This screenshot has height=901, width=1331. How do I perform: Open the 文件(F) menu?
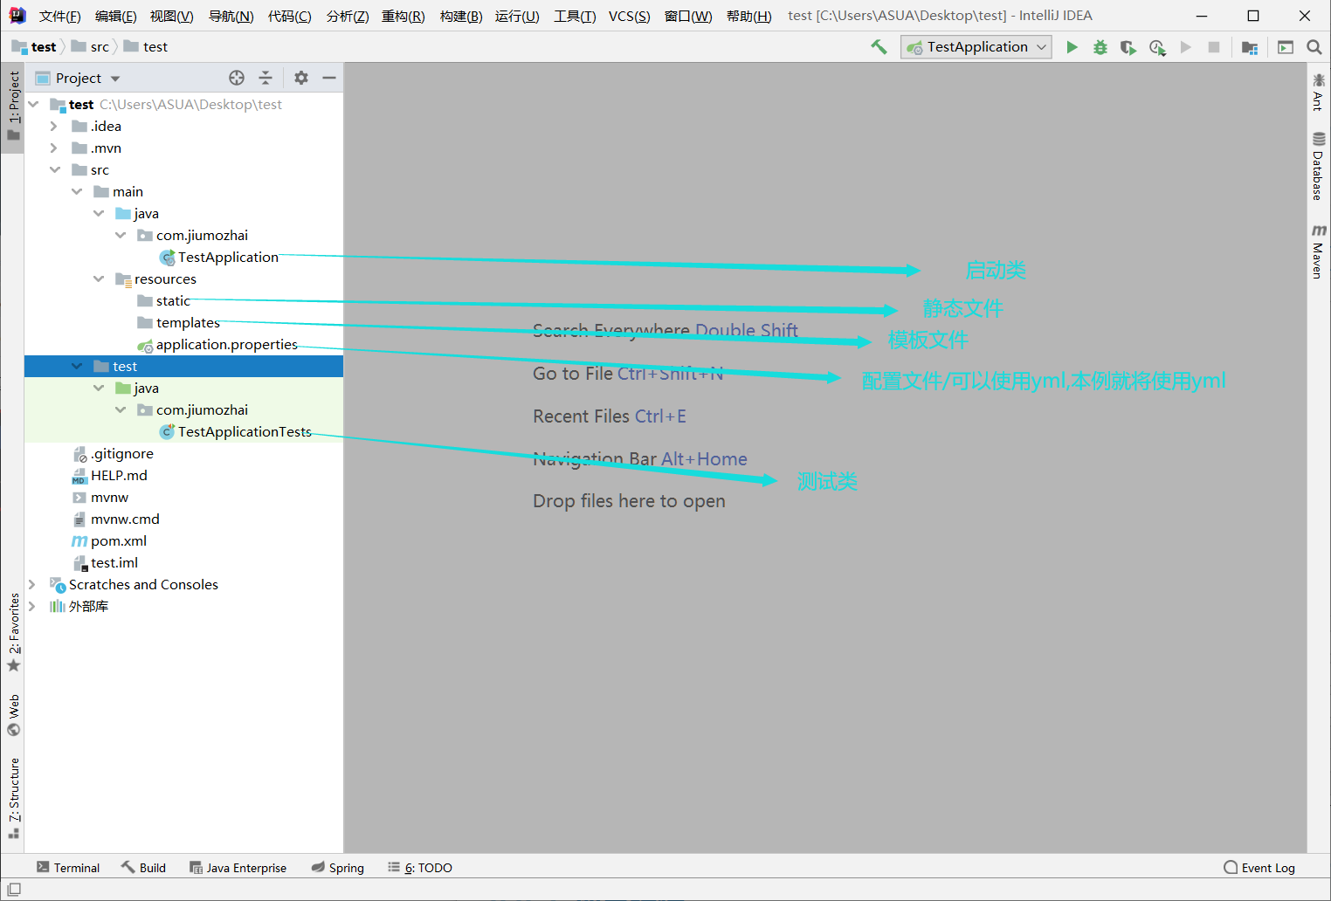pos(59,17)
